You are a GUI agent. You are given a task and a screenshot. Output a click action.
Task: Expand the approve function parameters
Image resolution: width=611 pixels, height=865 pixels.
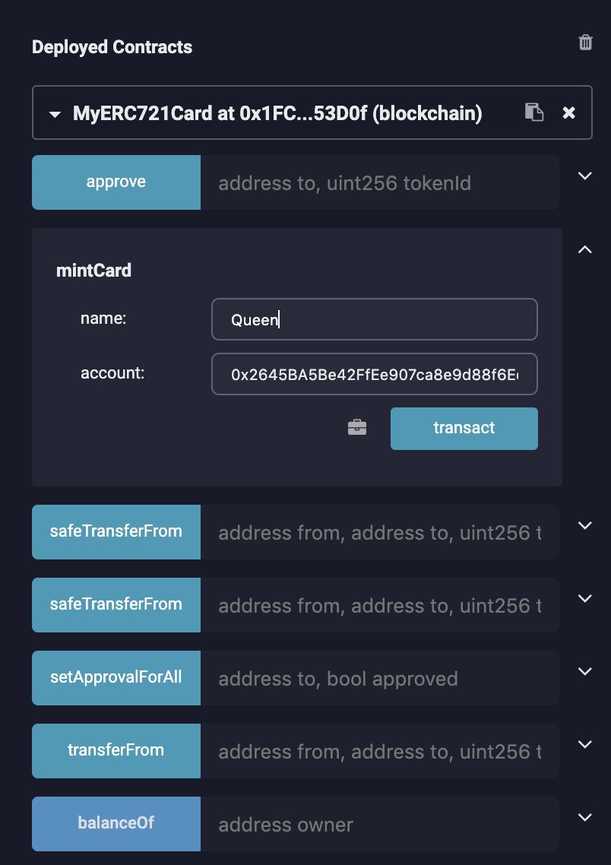[x=584, y=176]
